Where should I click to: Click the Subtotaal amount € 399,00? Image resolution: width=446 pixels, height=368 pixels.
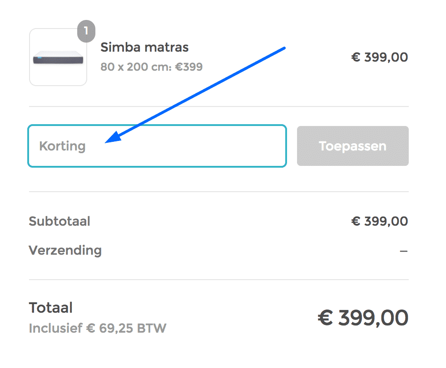click(379, 221)
